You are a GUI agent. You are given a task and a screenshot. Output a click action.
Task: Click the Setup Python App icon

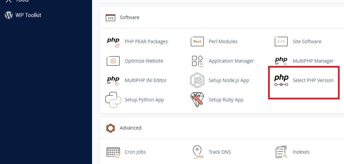click(x=113, y=100)
